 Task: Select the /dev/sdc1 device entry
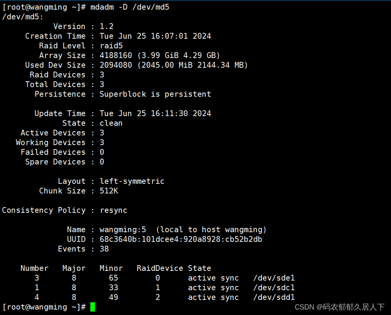click(274, 288)
